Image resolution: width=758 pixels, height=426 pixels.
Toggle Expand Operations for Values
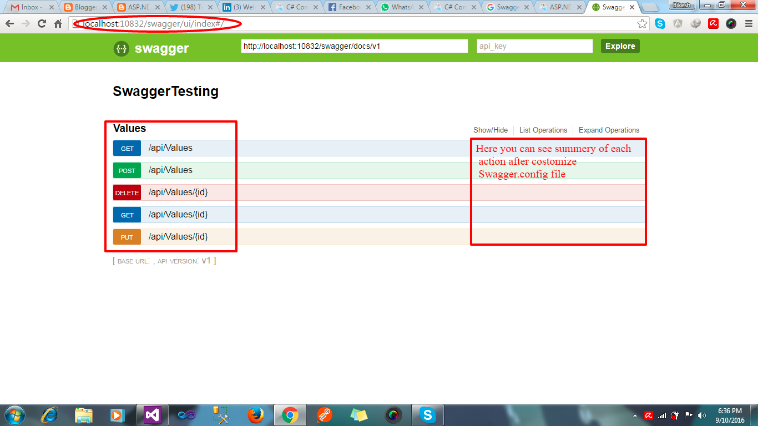pos(609,130)
